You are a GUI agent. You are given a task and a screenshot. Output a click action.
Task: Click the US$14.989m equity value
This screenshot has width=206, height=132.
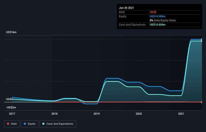[158, 16]
